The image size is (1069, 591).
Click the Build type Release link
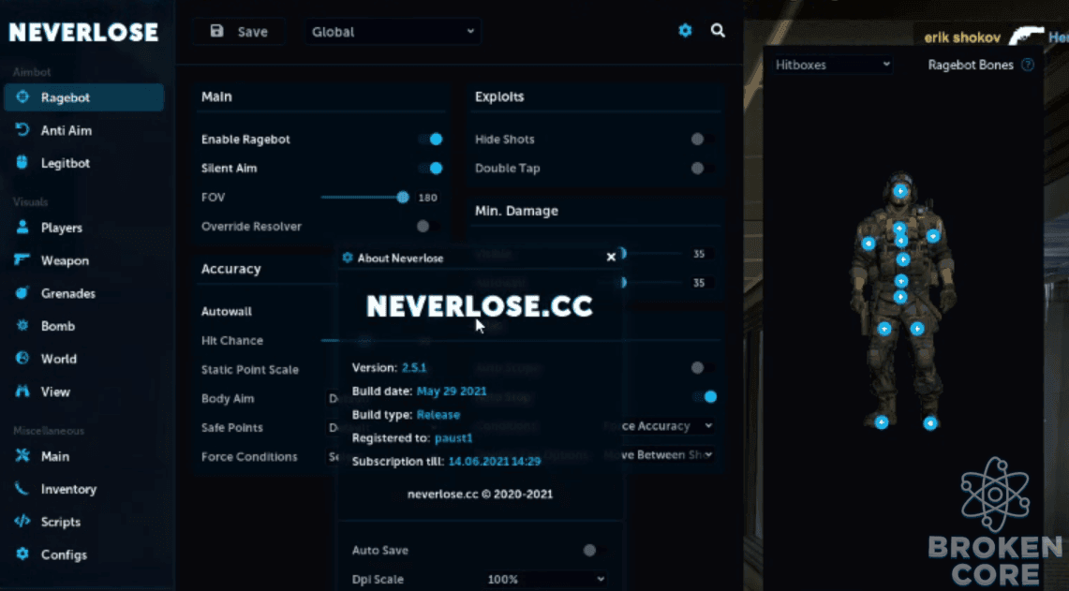point(438,415)
